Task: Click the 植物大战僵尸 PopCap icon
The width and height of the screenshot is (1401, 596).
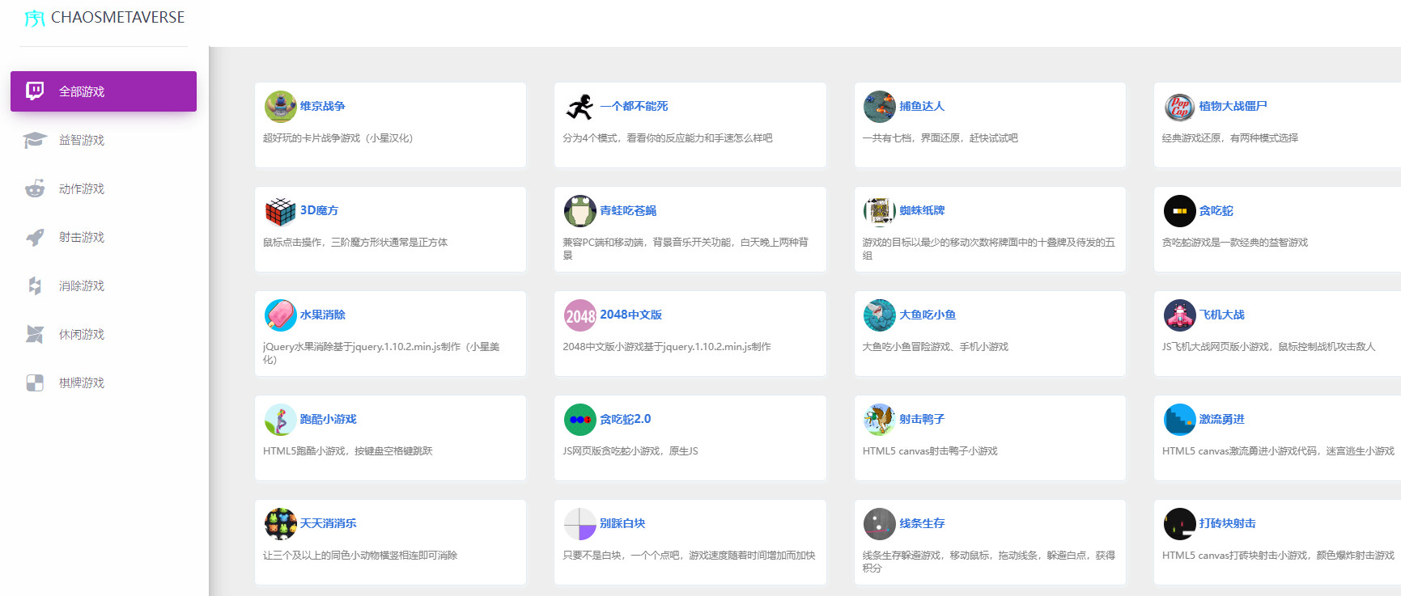Action: tap(1179, 107)
